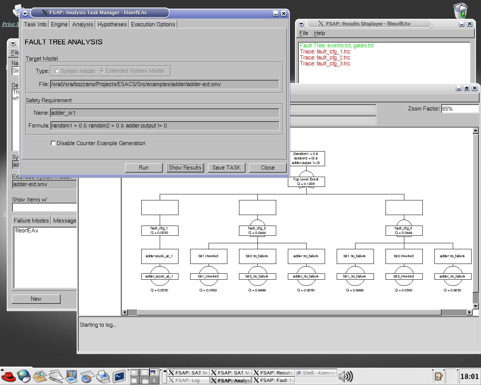Launch the web browser from the panel

tap(24, 376)
